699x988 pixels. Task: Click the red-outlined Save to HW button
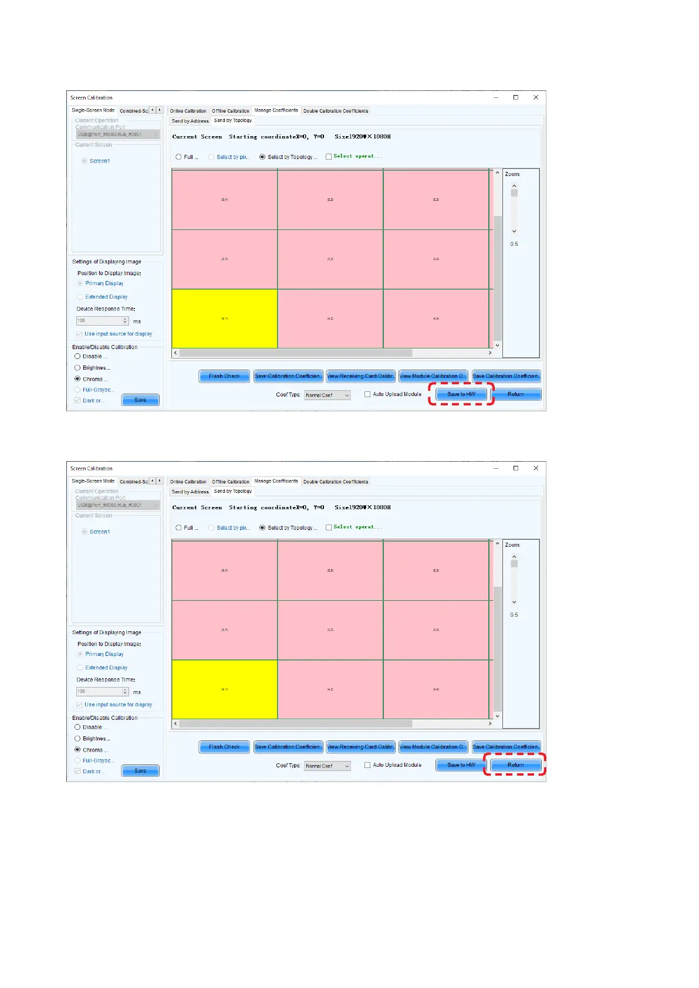pyautogui.click(x=461, y=394)
